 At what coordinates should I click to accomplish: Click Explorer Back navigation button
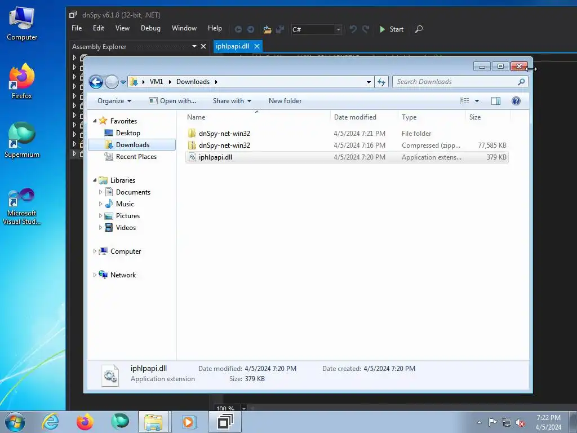point(96,82)
